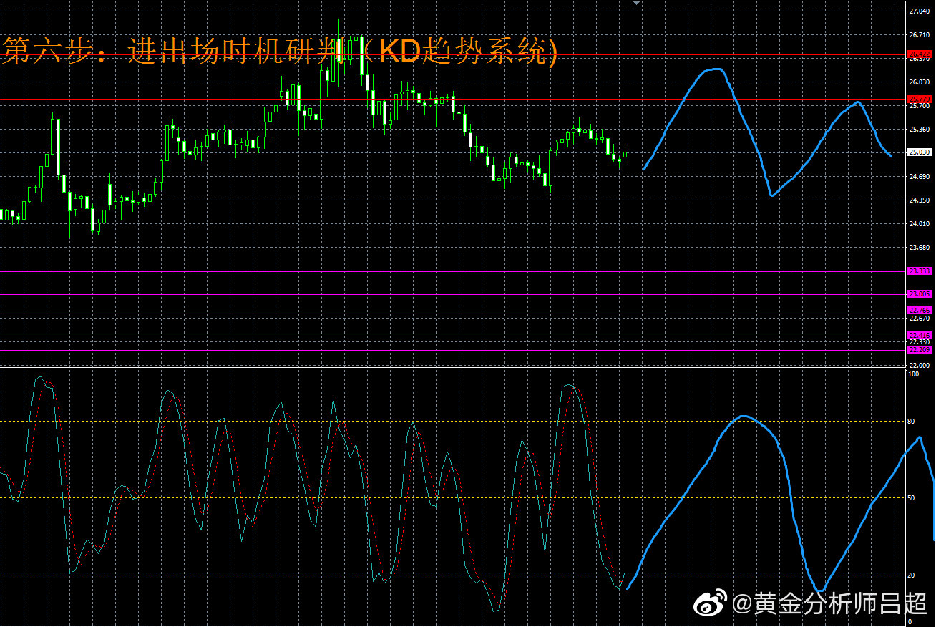Click the Weibo logo watermark

pyautogui.click(x=711, y=603)
